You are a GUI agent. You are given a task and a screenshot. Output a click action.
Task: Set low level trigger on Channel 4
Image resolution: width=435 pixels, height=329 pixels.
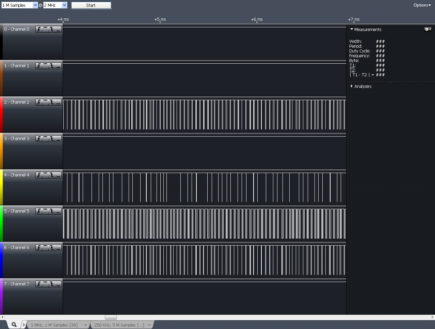pos(58,175)
